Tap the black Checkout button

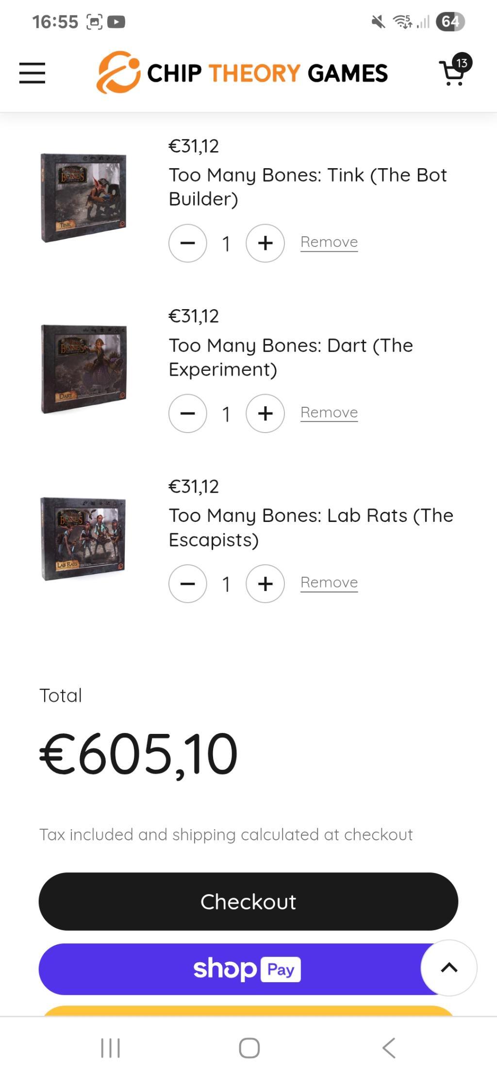(248, 902)
